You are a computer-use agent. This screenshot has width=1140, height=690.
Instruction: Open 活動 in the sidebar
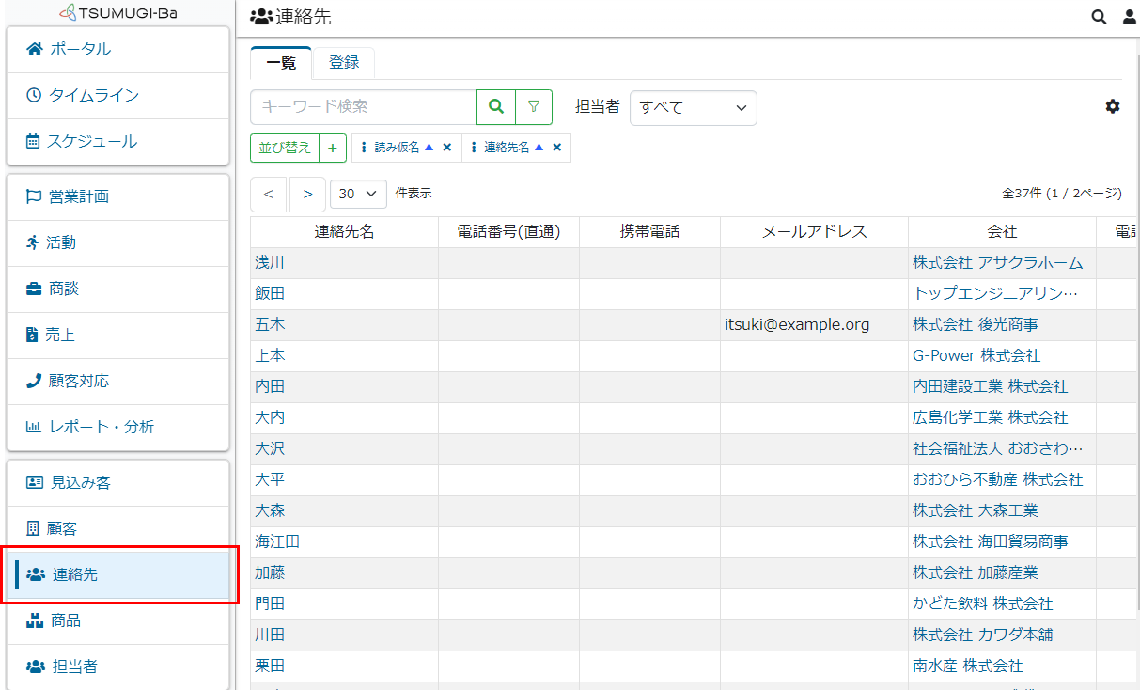click(x=117, y=243)
